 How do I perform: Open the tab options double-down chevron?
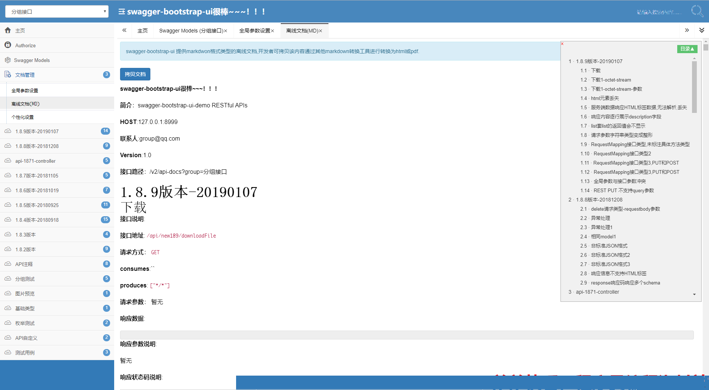click(x=702, y=30)
